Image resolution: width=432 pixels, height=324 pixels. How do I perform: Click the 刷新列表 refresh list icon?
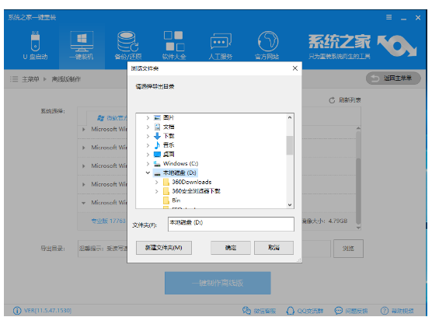coord(332,100)
